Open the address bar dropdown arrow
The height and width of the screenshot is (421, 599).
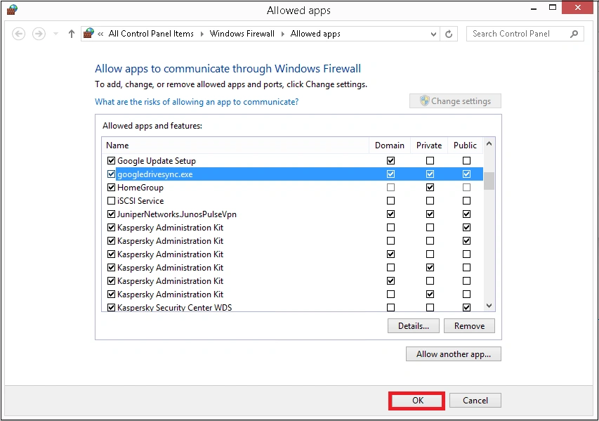point(433,33)
